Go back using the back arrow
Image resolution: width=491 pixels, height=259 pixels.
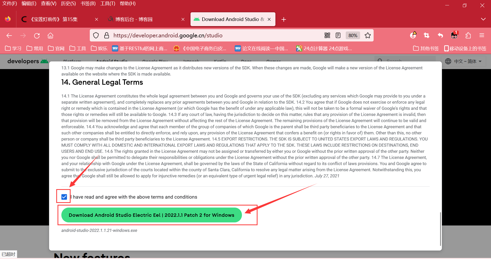[9, 36]
